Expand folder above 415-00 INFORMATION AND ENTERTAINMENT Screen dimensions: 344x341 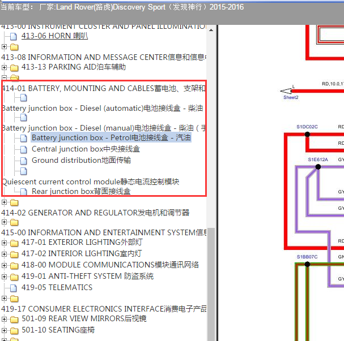[4, 222]
